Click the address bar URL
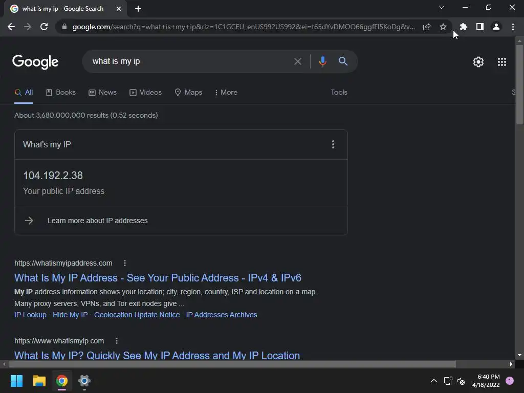The image size is (524, 393). 244,27
